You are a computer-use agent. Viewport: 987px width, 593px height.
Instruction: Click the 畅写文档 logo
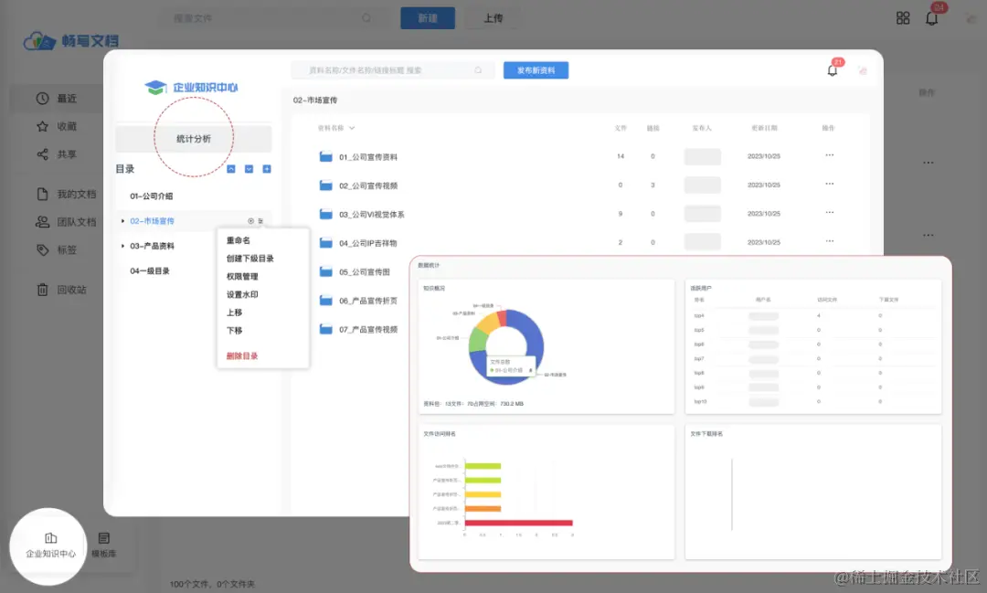pos(70,41)
